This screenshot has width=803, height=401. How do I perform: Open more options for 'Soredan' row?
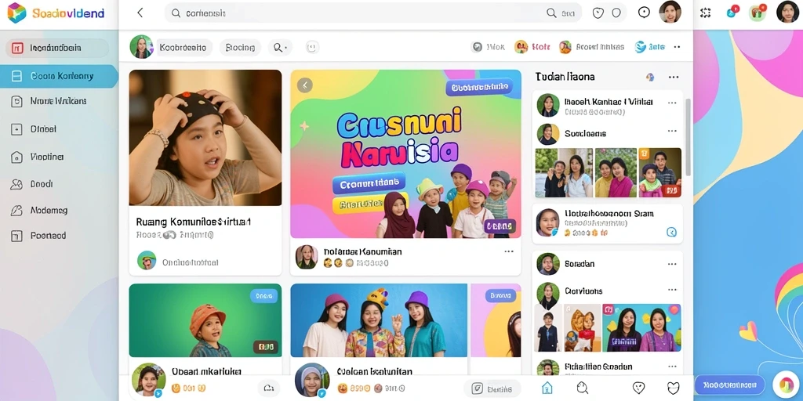pyautogui.click(x=672, y=264)
